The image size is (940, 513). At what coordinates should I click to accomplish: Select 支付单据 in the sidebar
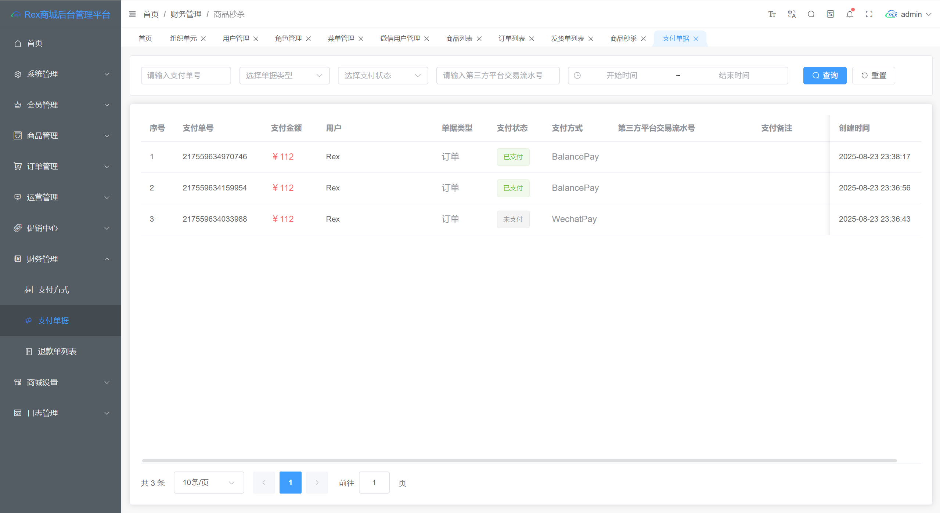coord(61,321)
